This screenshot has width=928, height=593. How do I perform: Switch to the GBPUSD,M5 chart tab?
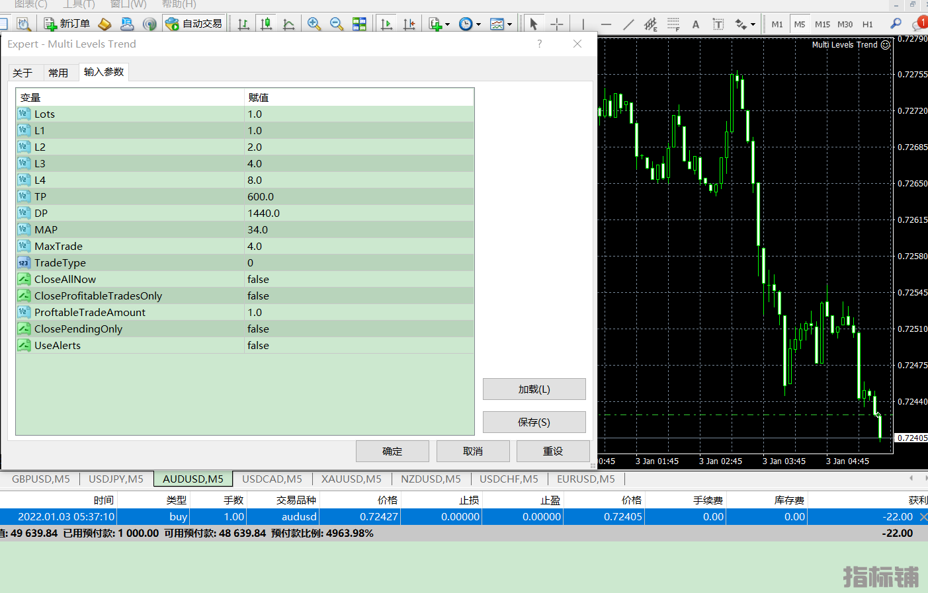[41, 479]
